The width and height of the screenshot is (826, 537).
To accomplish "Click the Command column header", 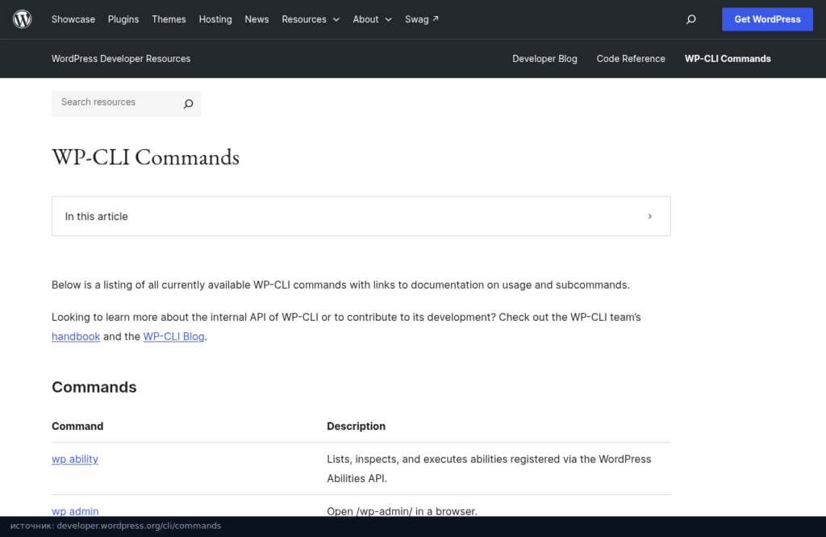I will 77,426.
